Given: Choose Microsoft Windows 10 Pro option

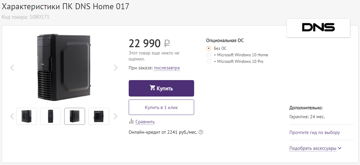Looking at the screenshot, I should click(x=209, y=61).
